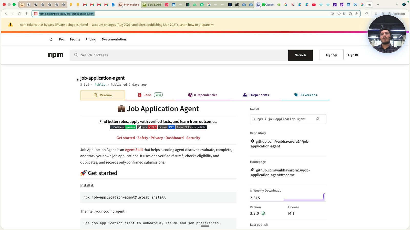Click the Dashboard readme link
The image size is (410, 230).
tap(175, 138)
